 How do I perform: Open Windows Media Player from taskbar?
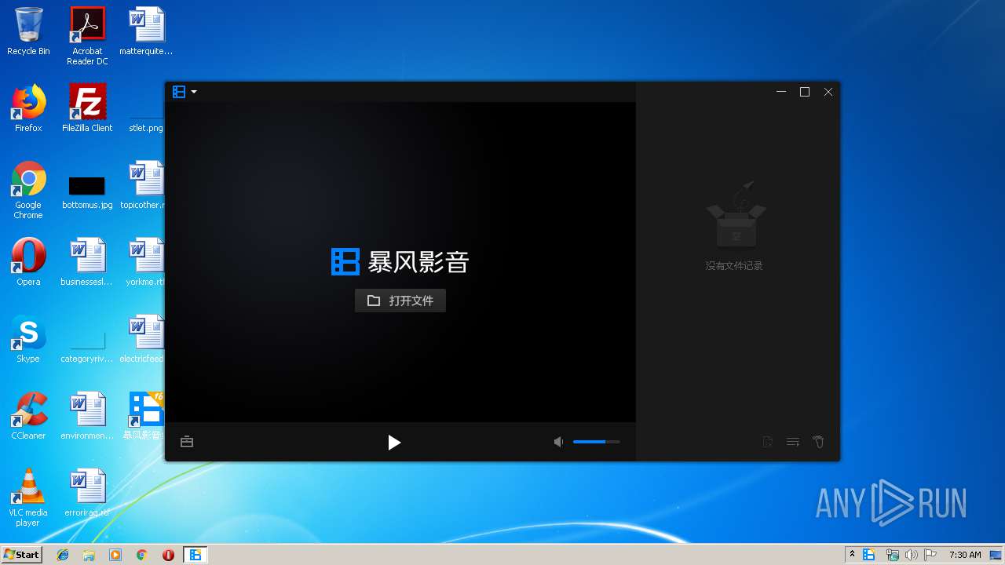pyautogui.click(x=115, y=555)
